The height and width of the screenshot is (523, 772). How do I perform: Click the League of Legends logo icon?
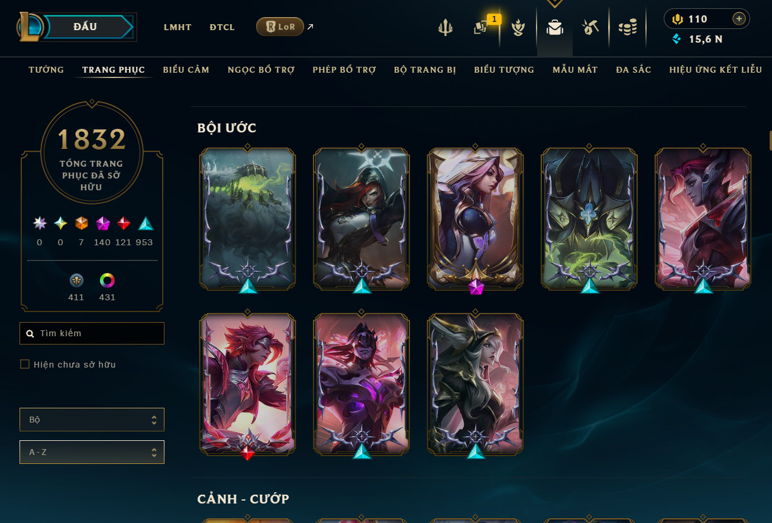click(30, 27)
